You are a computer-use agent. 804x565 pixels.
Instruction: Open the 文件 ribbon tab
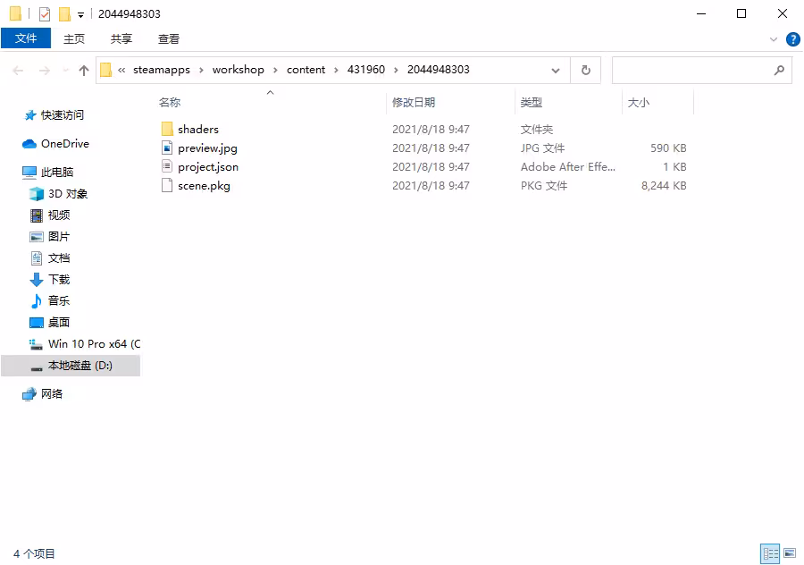point(26,38)
